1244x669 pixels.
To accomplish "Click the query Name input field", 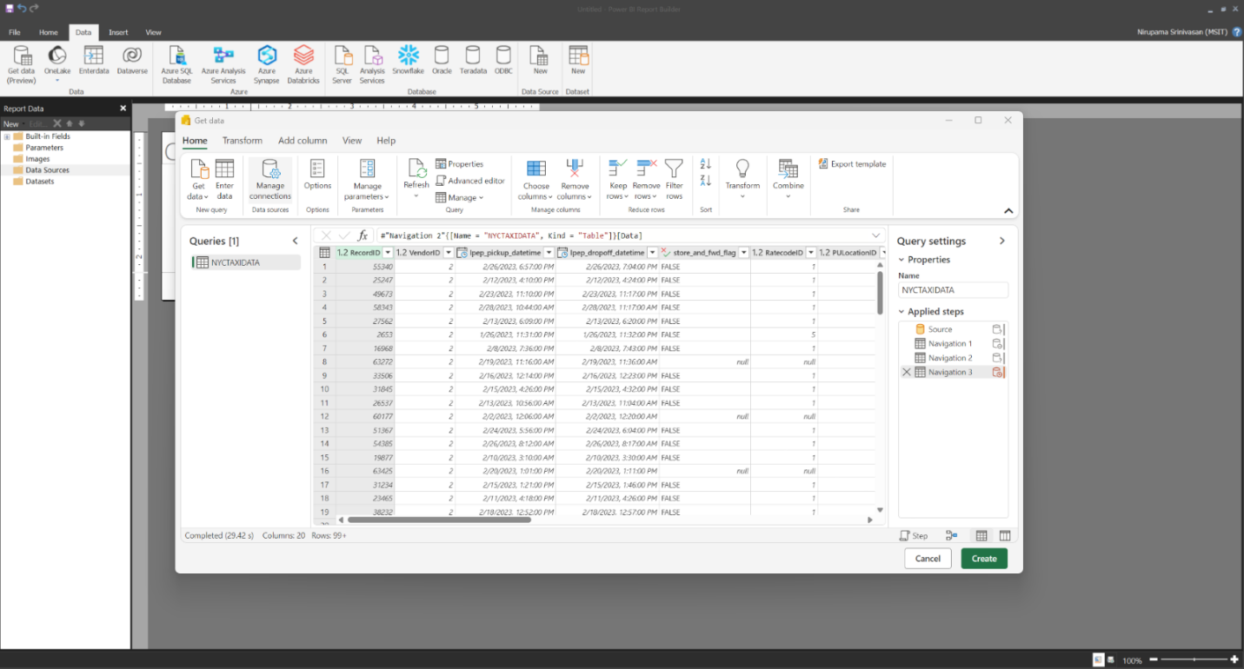I will [953, 290].
